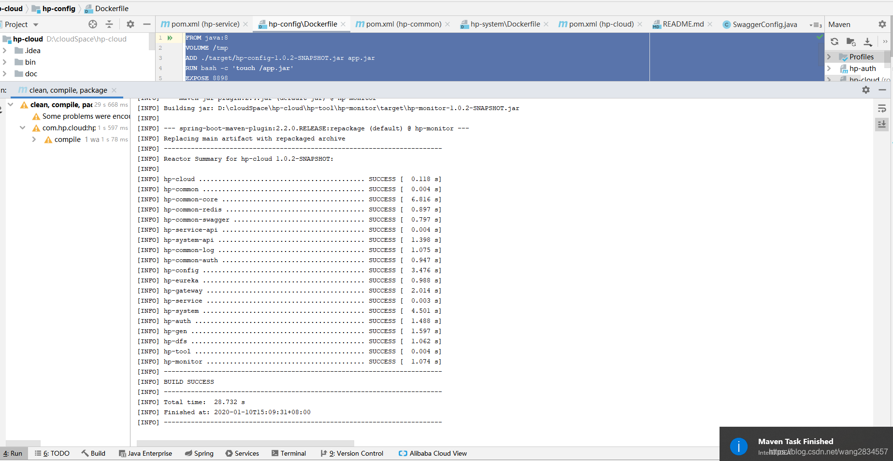Toggle scroll to end of console

click(882, 125)
